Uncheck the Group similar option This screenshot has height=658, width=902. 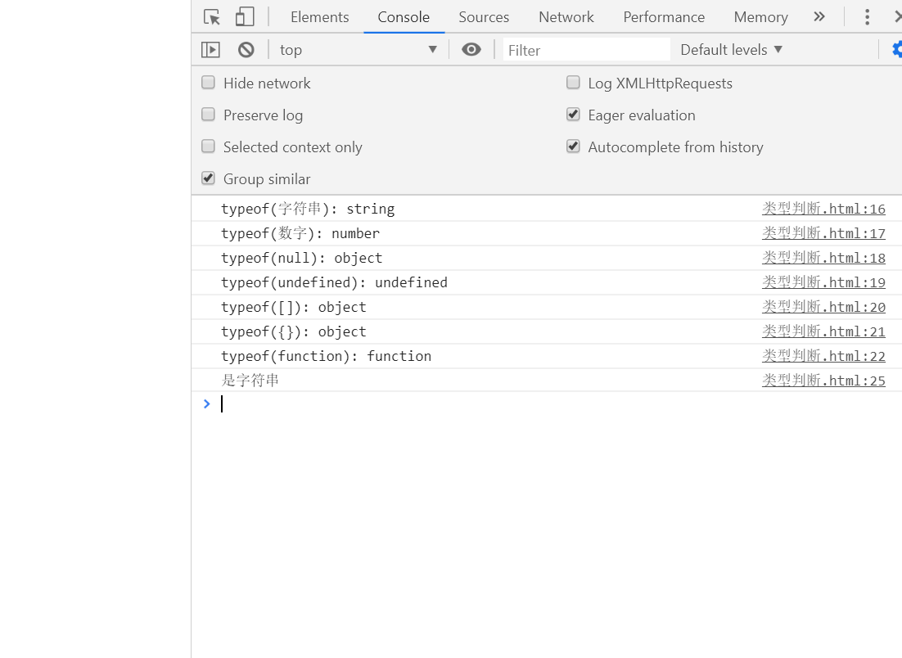tap(208, 178)
